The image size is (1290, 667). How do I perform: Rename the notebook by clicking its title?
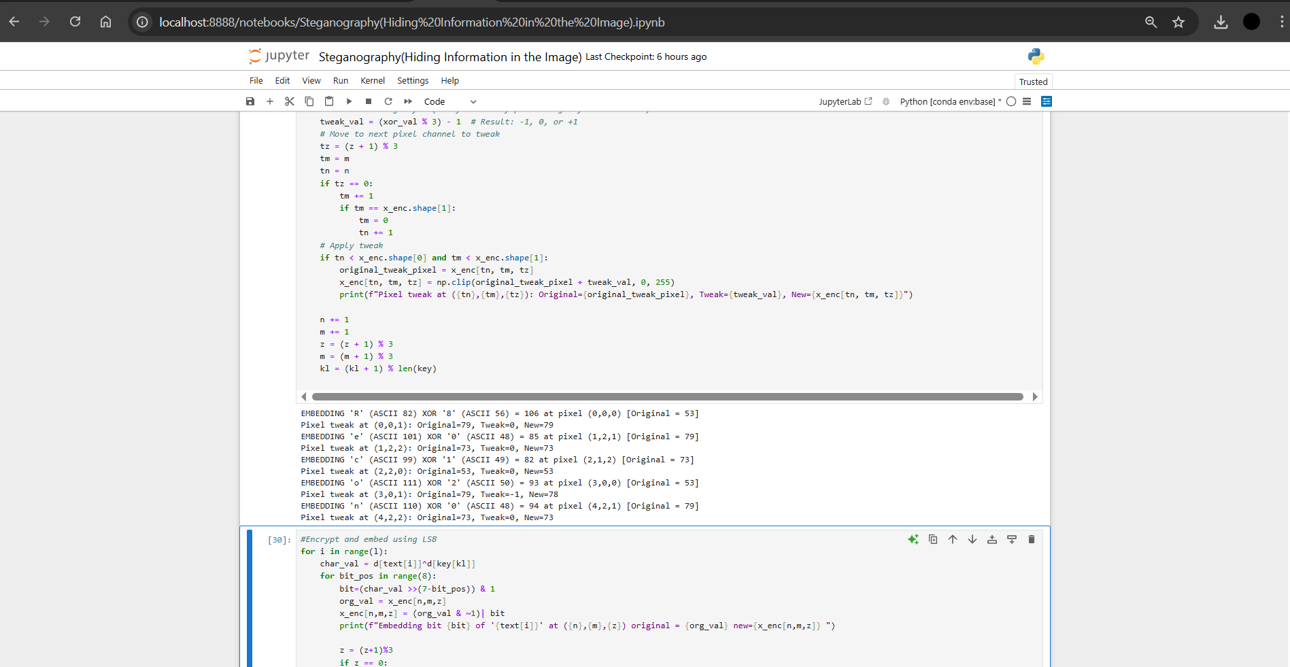pos(450,57)
